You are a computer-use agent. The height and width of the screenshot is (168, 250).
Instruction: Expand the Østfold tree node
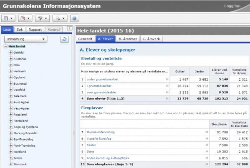[x=11, y=52]
